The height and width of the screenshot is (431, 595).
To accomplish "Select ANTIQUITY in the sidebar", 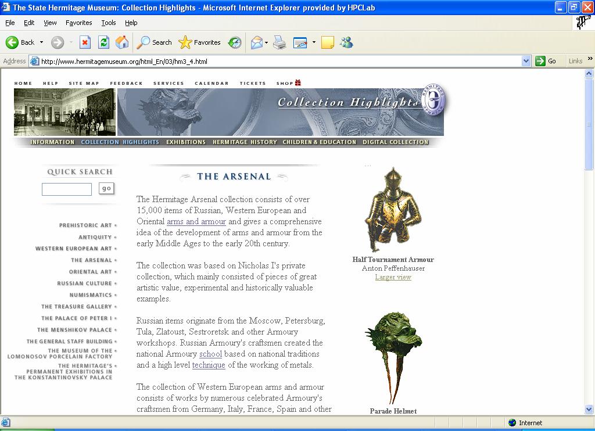I will pos(95,237).
